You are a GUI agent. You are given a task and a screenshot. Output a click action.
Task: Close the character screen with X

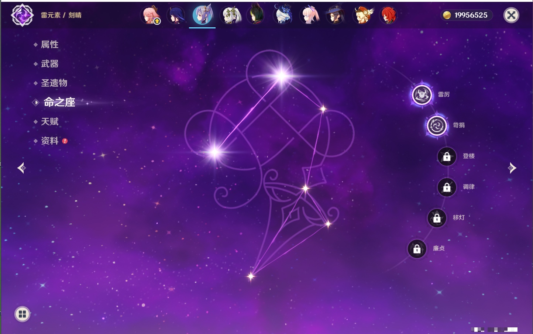point(511,15)
